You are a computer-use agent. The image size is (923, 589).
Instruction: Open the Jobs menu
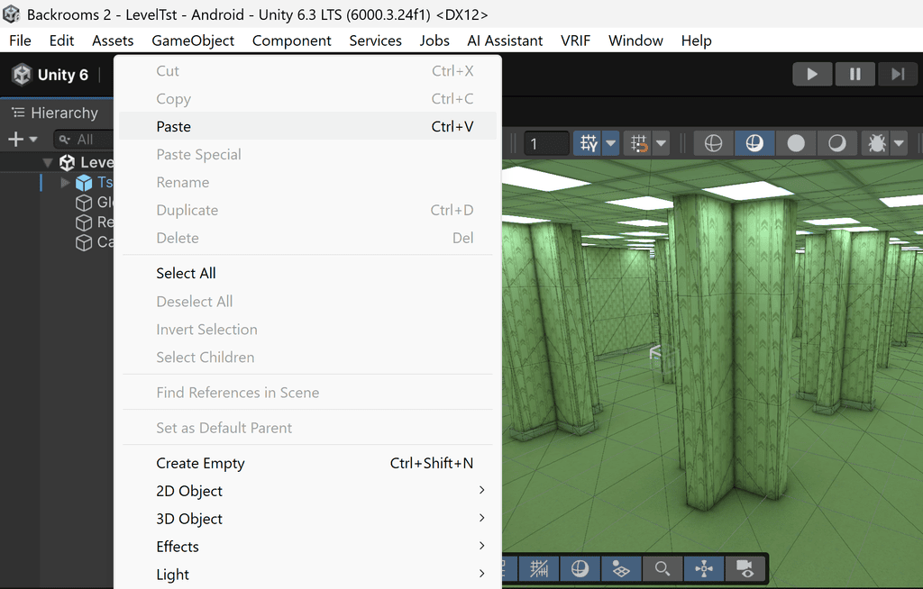coord(434,41)
